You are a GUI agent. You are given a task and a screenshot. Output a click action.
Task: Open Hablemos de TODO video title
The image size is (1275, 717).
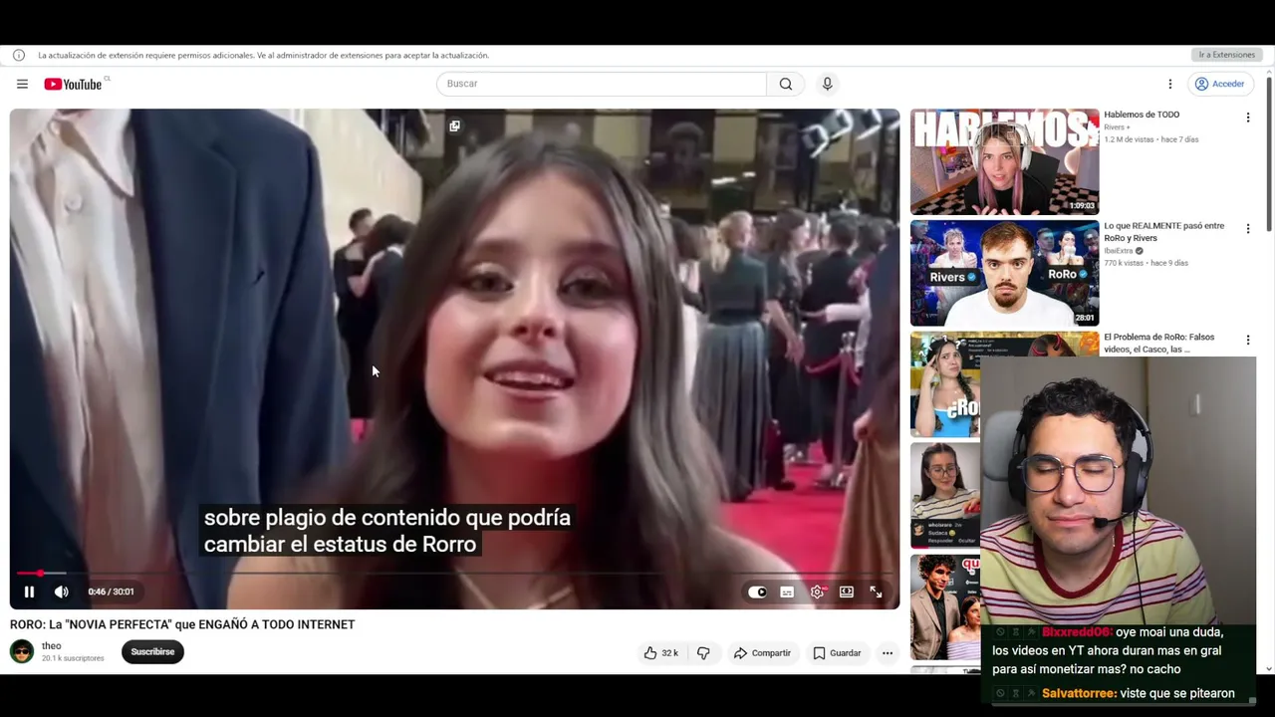click(x=1142, y=115)
